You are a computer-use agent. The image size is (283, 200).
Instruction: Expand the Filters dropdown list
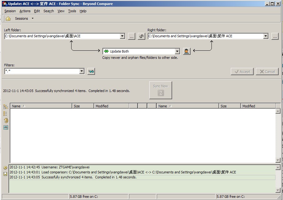(82, 71)
